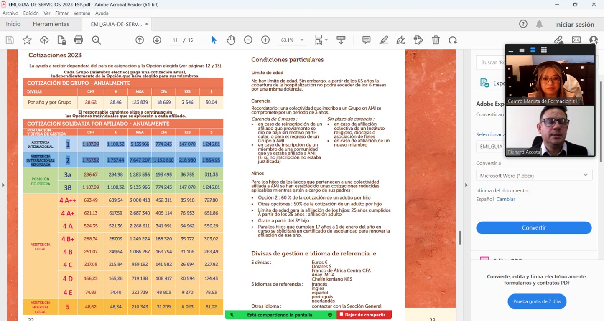The image size is (604, 321).
Task: Open the Ayuda menu
Action: tap(102, 13)
